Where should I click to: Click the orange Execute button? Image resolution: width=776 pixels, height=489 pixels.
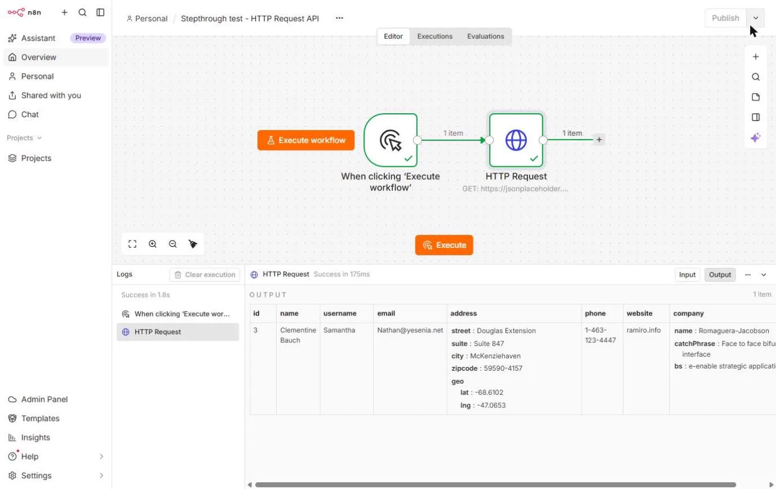tap(444, 245)
